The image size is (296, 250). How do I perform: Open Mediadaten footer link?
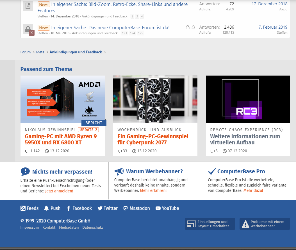pos(69,227)
